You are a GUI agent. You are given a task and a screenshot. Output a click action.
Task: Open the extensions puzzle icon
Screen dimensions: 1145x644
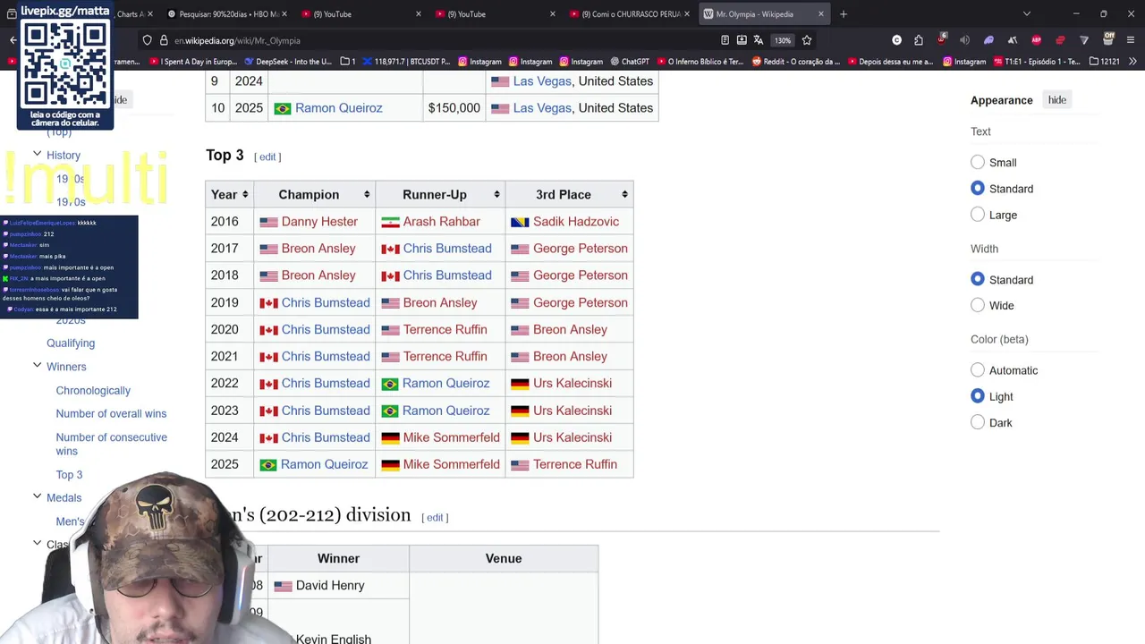[919, 40]
